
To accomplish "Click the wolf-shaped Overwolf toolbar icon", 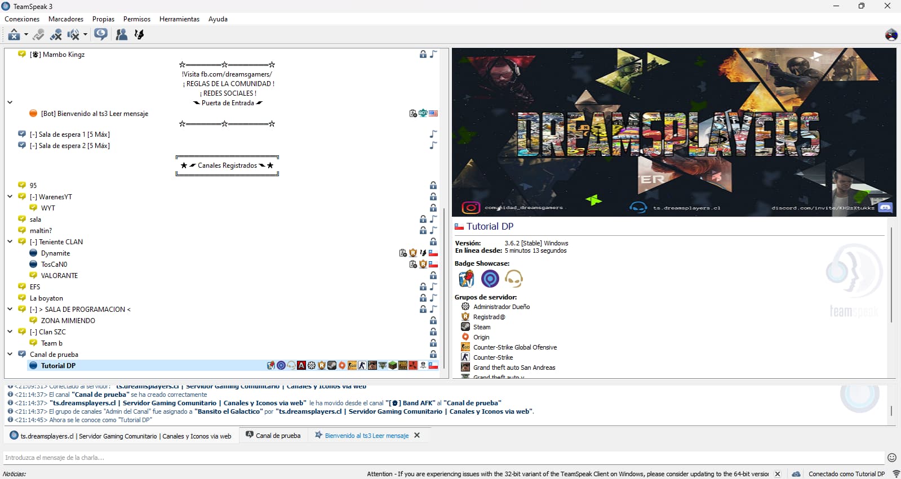I will [139, 35].
